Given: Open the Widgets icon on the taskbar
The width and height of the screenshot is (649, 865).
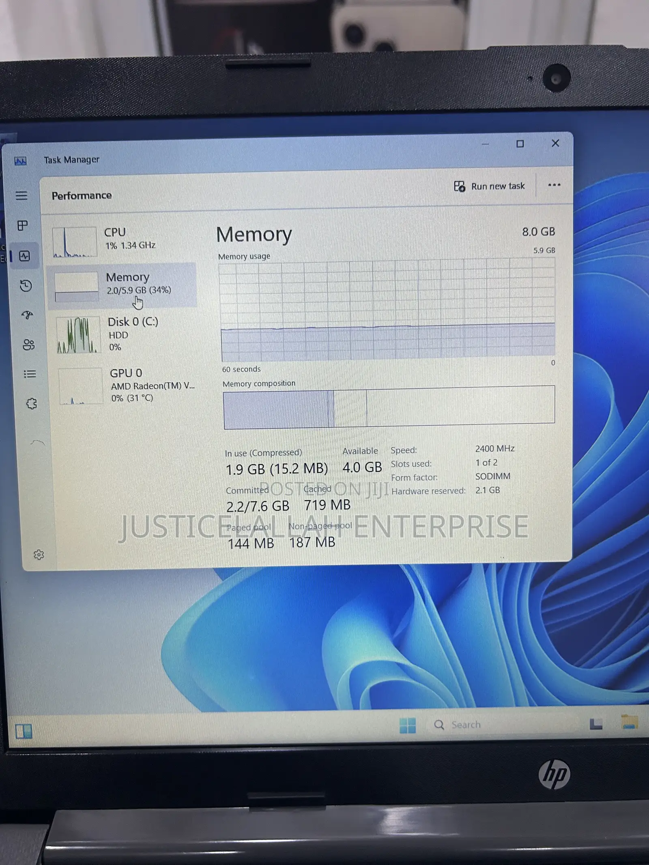Looking at the screenshot, I should tap(24, 731).
